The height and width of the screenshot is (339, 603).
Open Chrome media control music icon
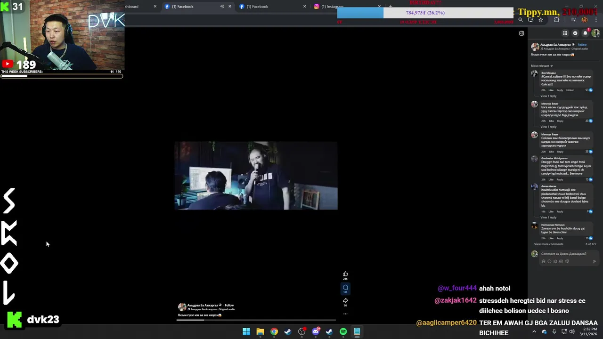[573, 20]
